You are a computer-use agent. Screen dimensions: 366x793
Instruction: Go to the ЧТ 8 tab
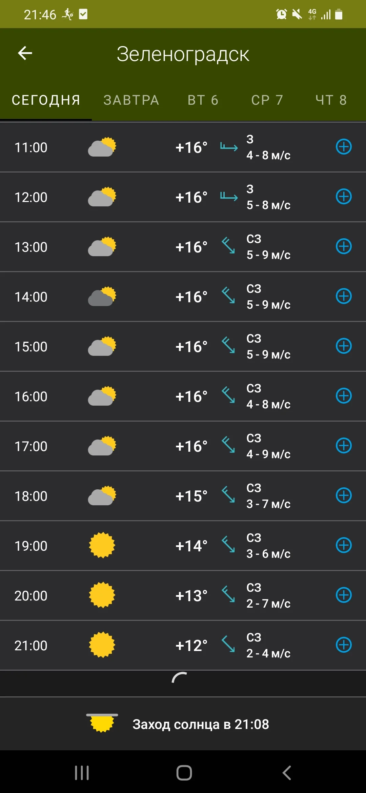(331, 100)
